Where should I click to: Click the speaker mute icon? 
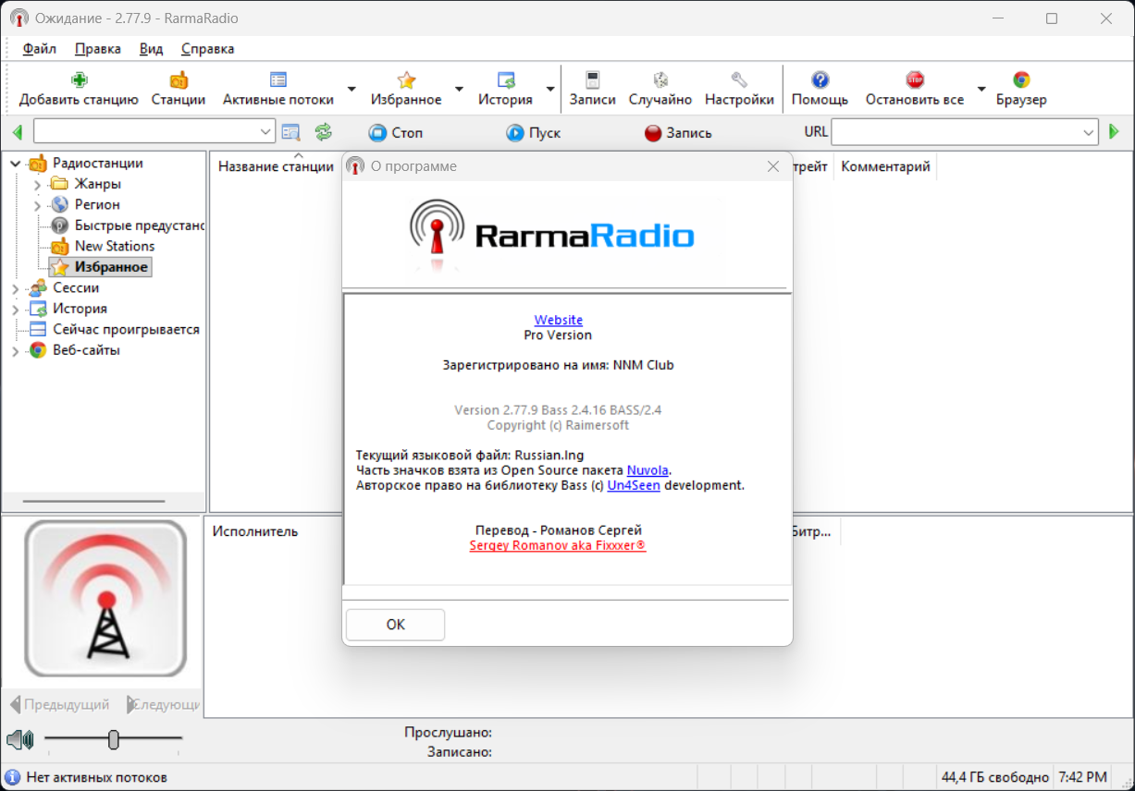[20, 739]
